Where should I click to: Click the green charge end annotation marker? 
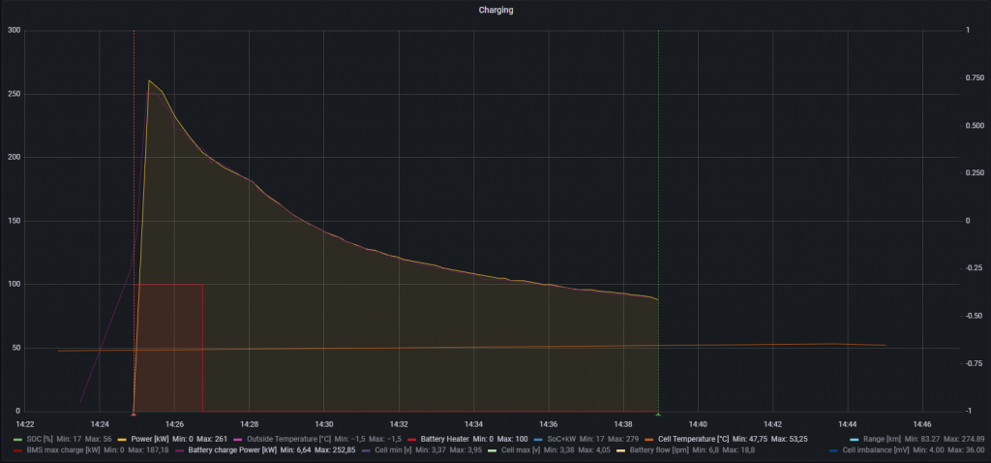[x=658, y=414]
